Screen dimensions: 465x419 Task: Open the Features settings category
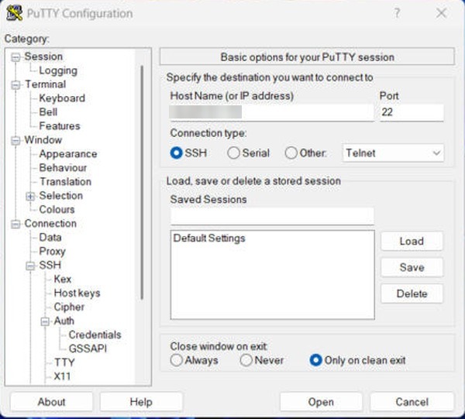pyautogui.click(x=60, y=126)
